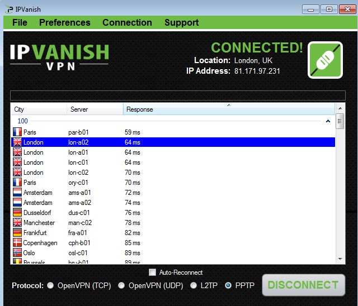Click the London, UK location text
Image resolution: width=358 pixels, height=306 pixels.
[253, 61]
